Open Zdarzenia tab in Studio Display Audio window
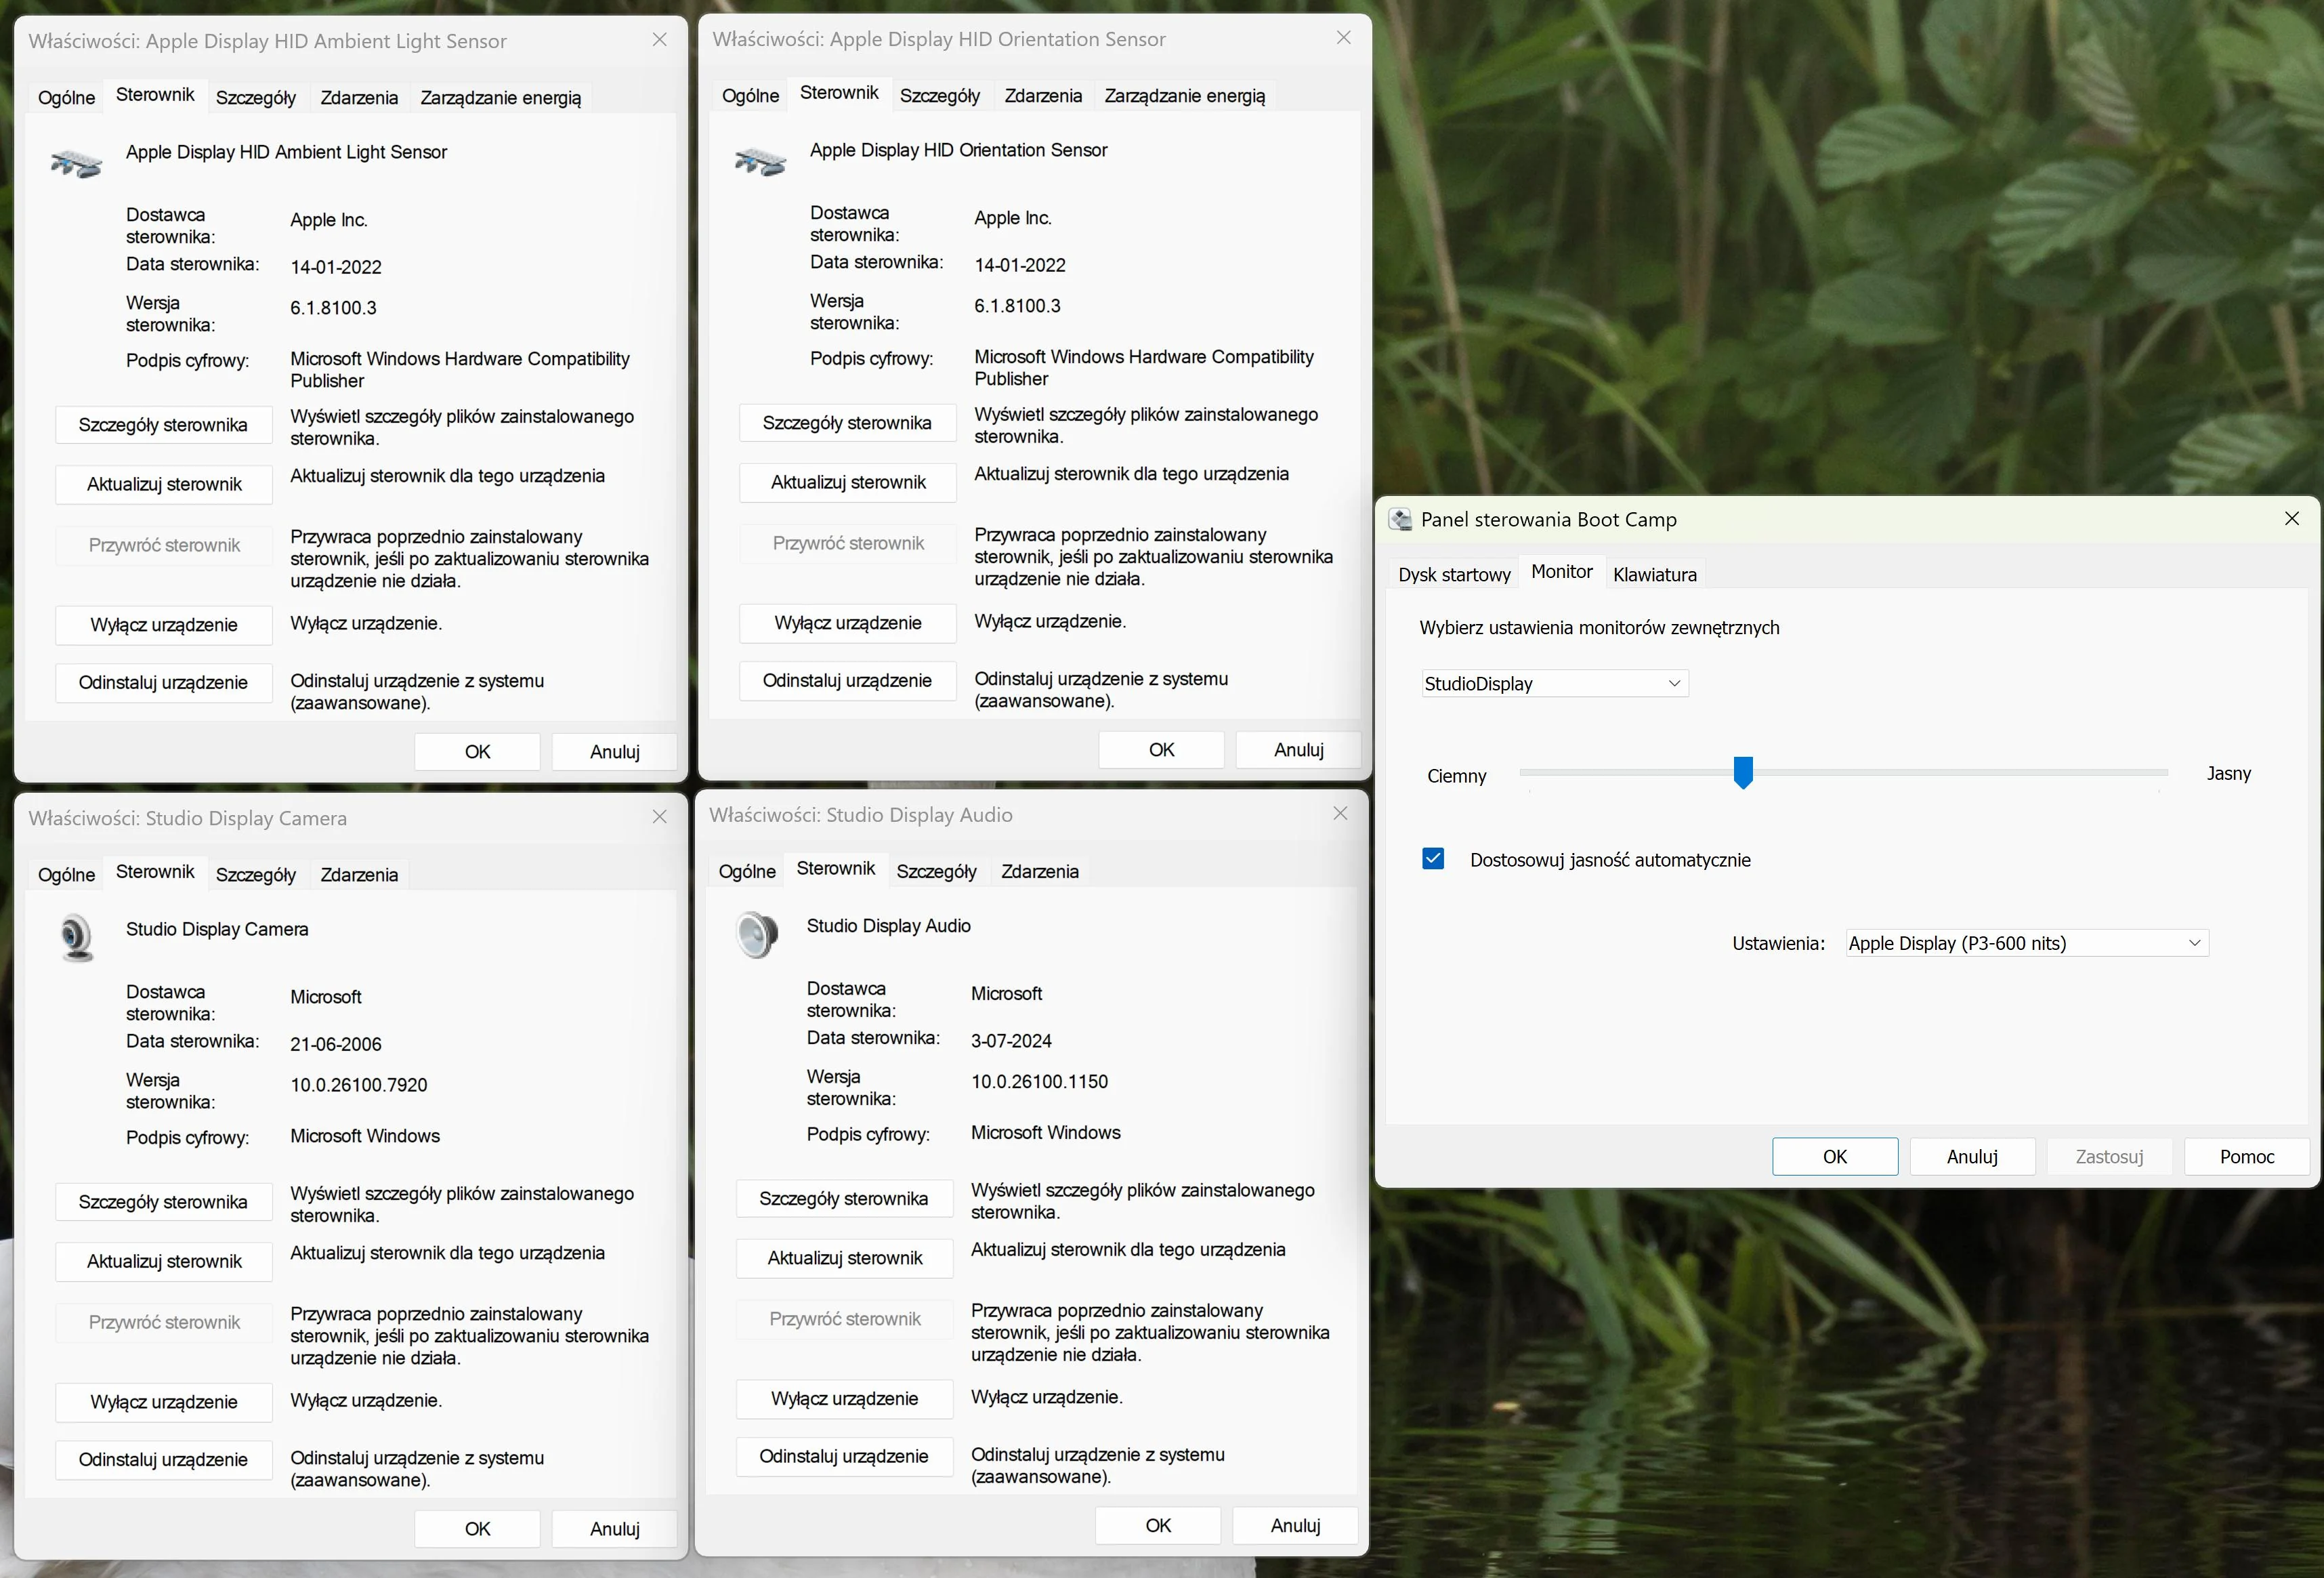This screenshot has width=2324, height=1578. tap(1040, 871)
